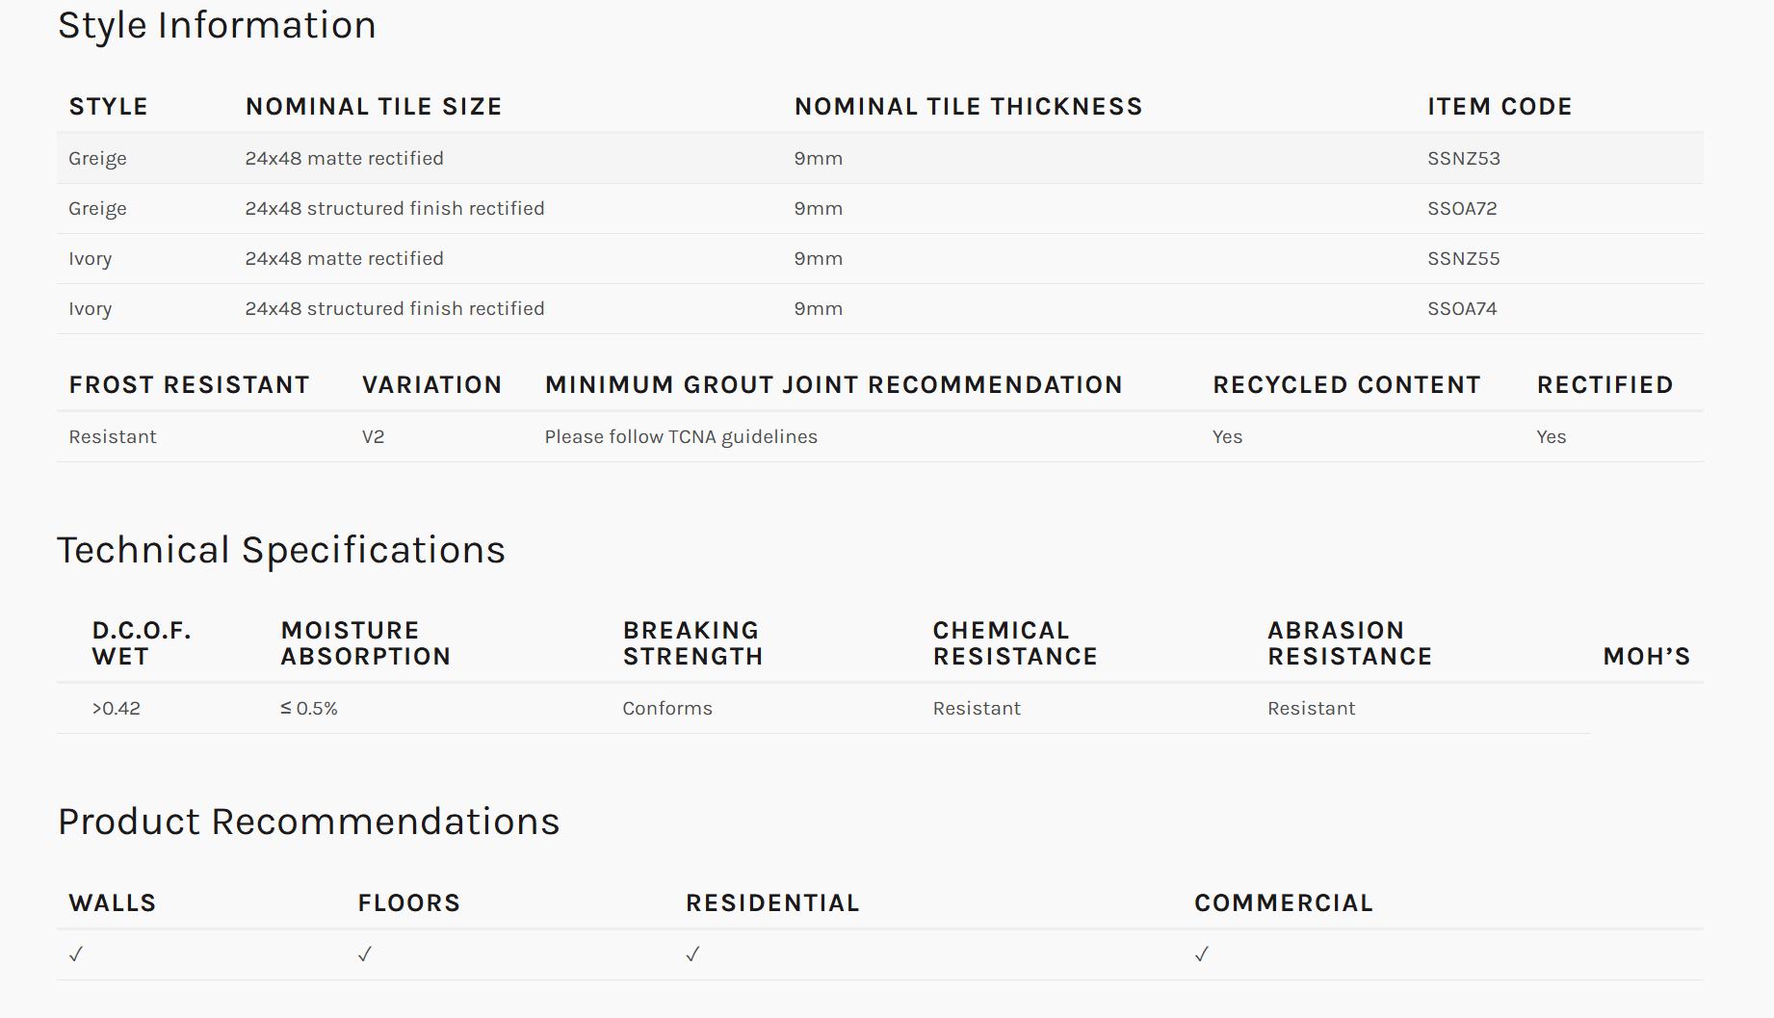1774x1018 pixels.
Task: Click the MOH'S column header
Action: 1647,656
